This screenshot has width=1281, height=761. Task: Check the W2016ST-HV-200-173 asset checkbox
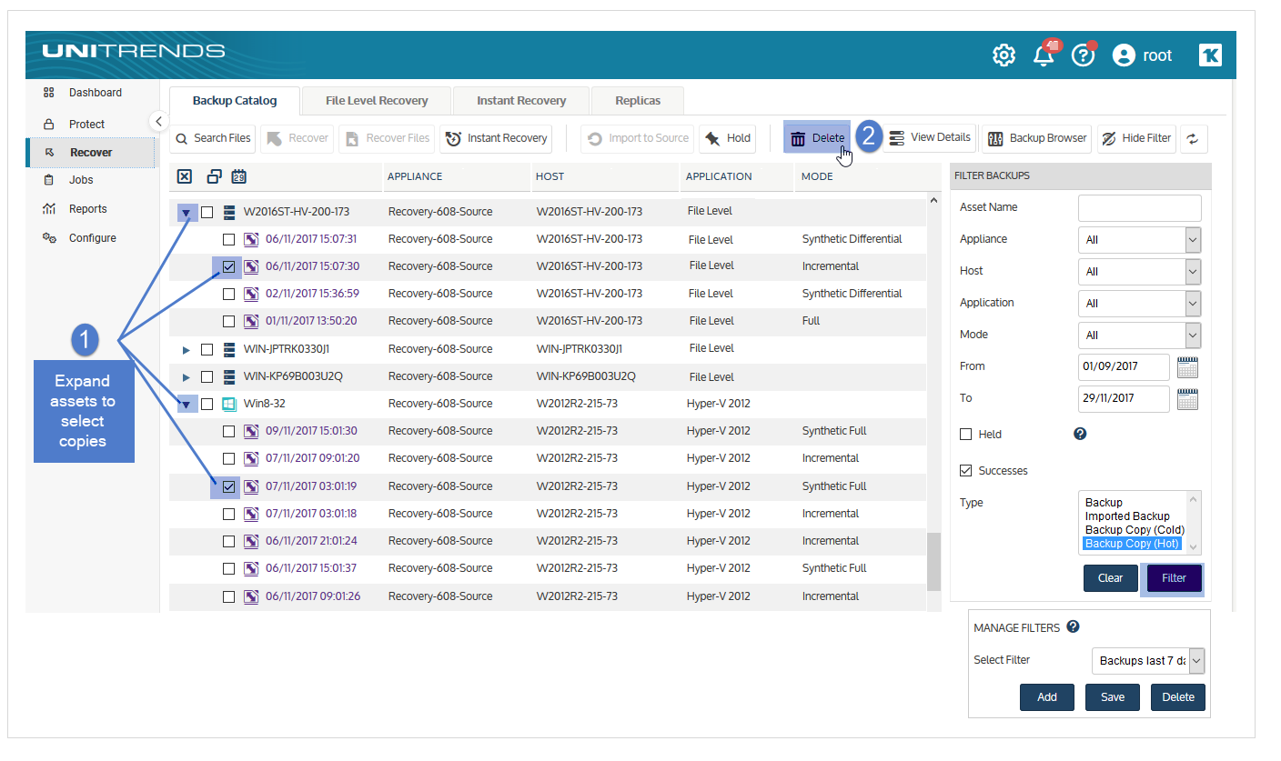tap(207, 212)
